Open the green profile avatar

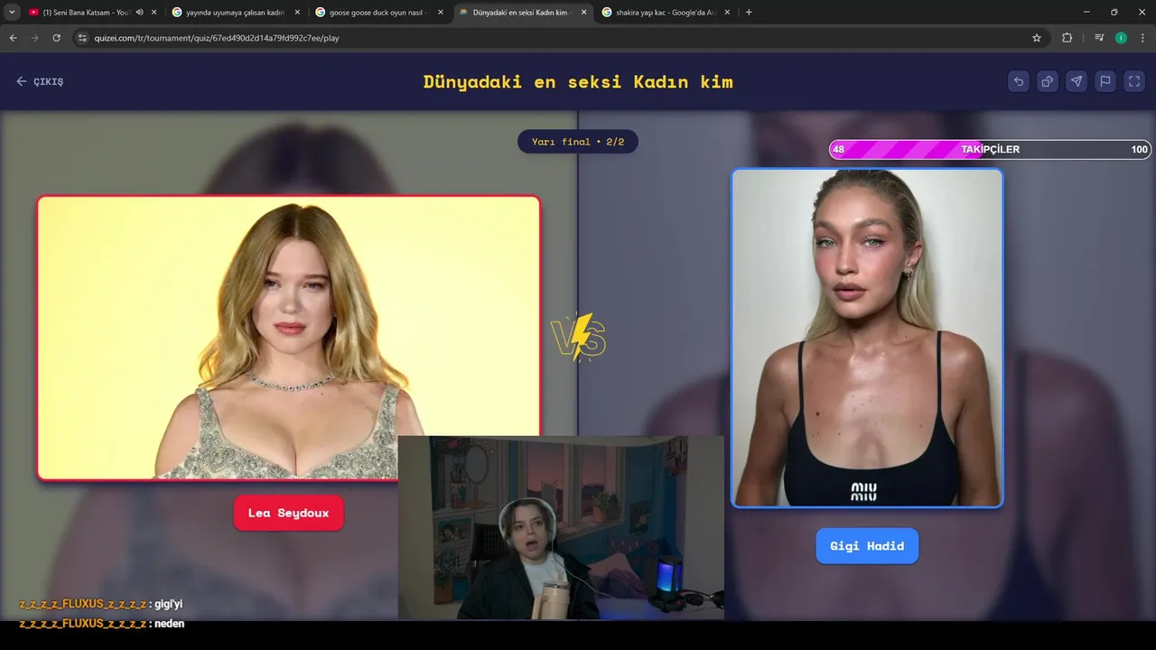click(1121, 38)
